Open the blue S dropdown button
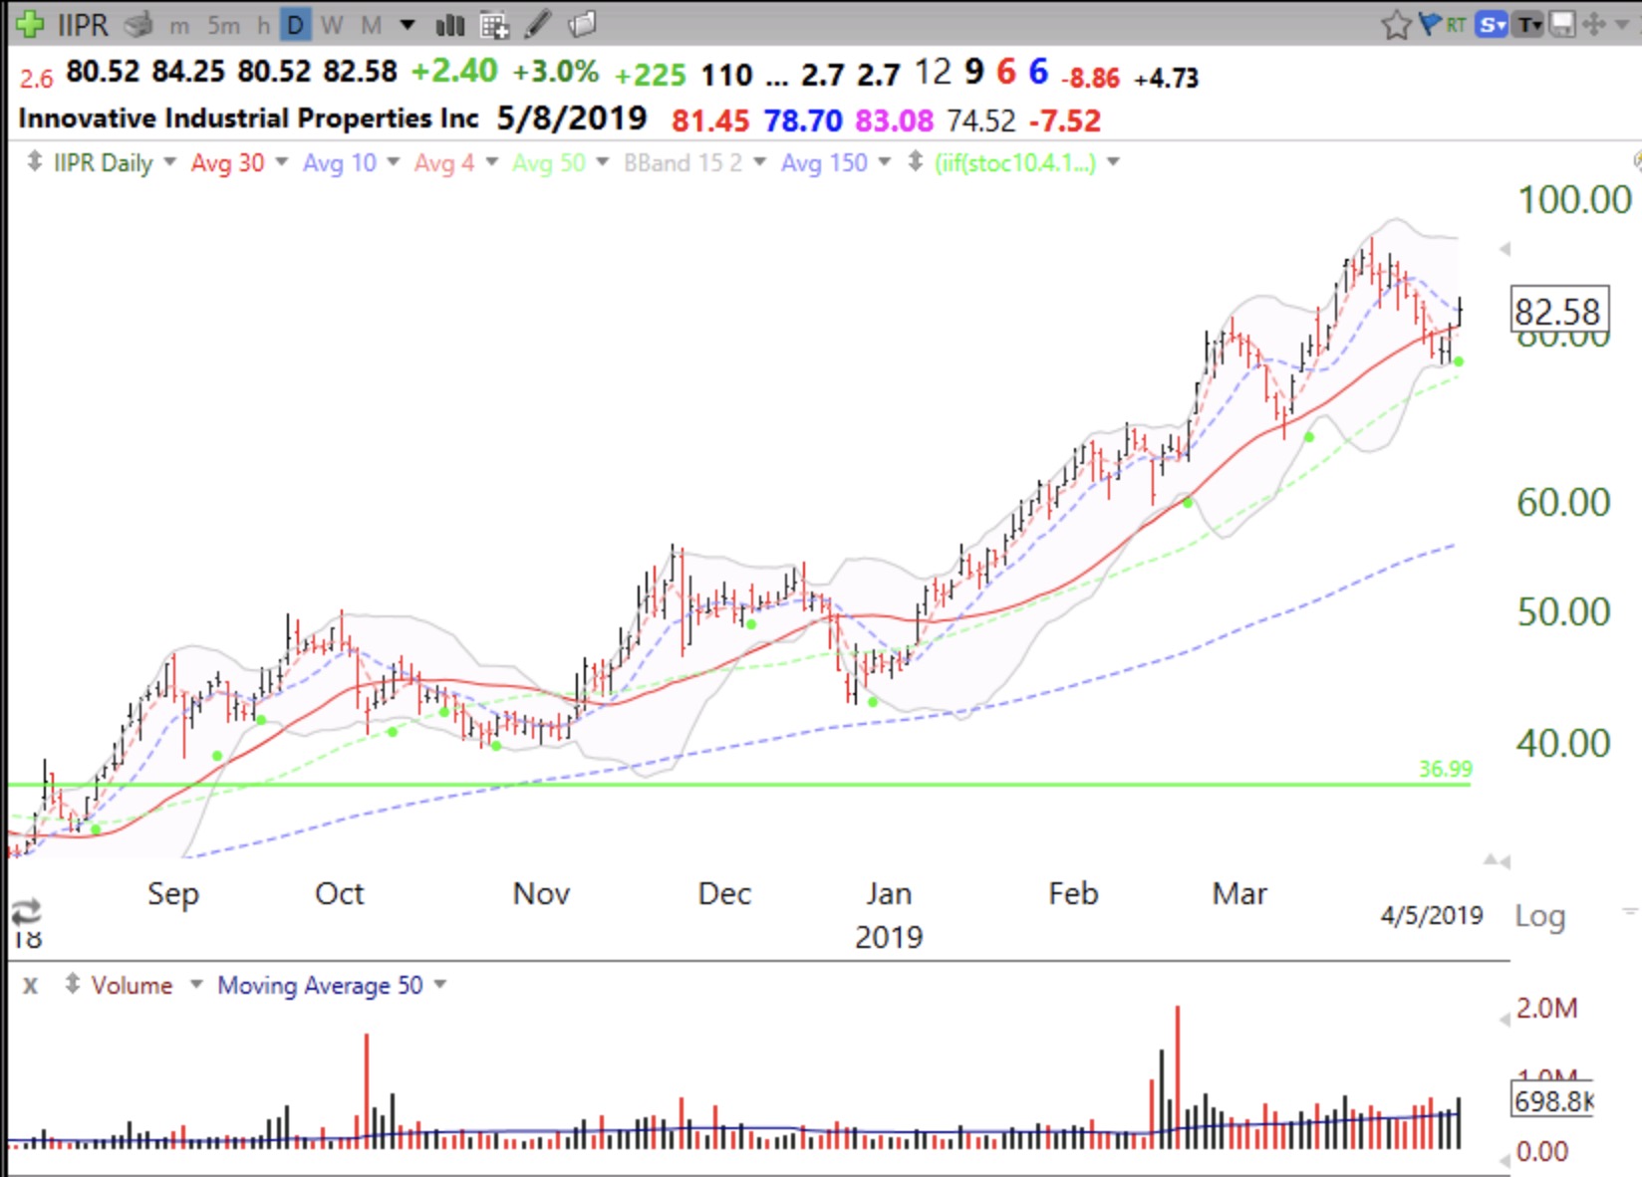1642x1177 pixels. click(1492, 25)
